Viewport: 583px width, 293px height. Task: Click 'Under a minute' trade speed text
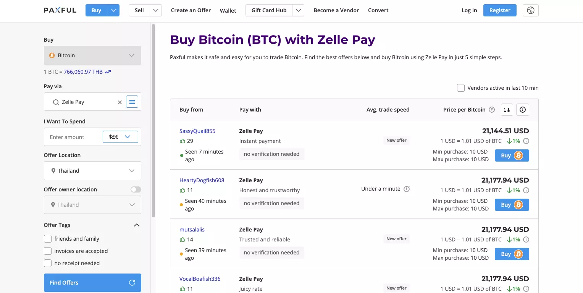pos(381,189)
